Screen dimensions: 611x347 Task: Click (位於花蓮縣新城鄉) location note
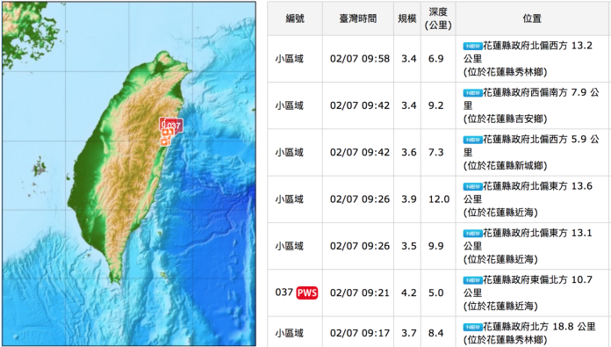coord(505,166)
